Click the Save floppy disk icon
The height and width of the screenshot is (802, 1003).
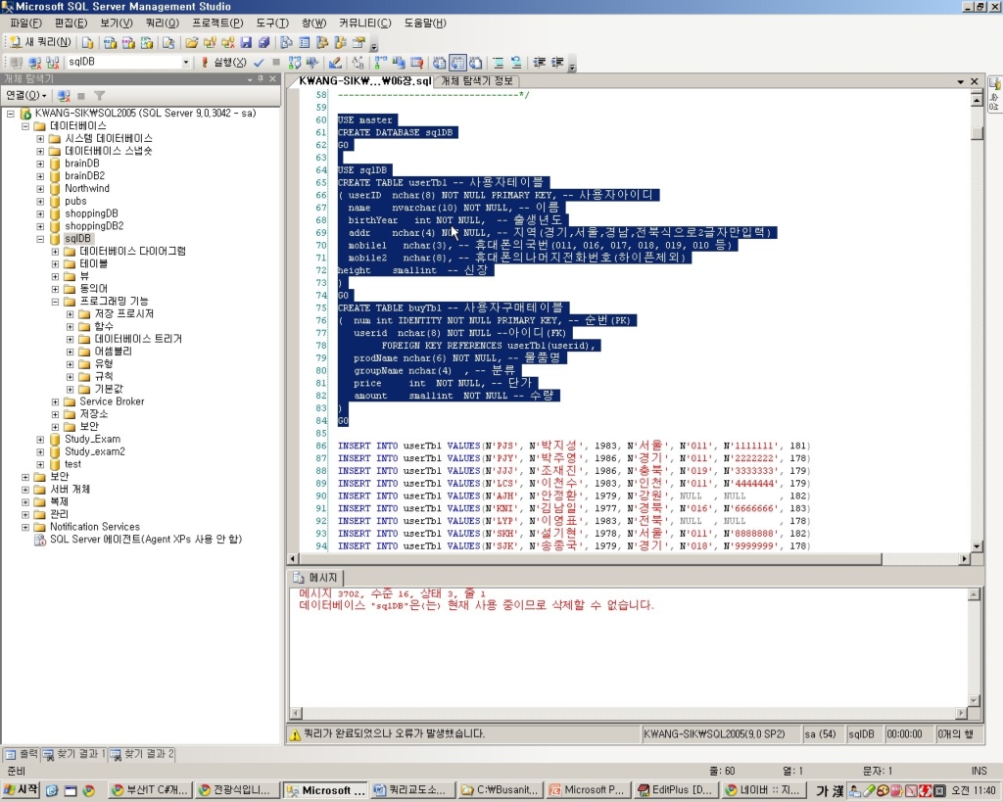pyautogui.click(x=246, y=42)
